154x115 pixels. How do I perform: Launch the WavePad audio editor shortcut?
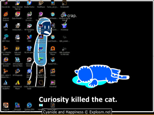click(53, 83)
